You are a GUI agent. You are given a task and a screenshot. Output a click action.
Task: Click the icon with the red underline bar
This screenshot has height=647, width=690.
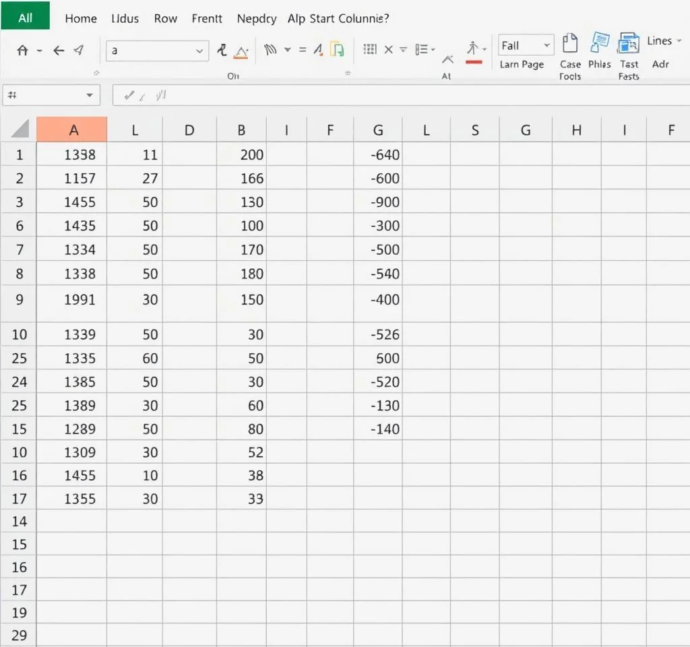(474, 52)
